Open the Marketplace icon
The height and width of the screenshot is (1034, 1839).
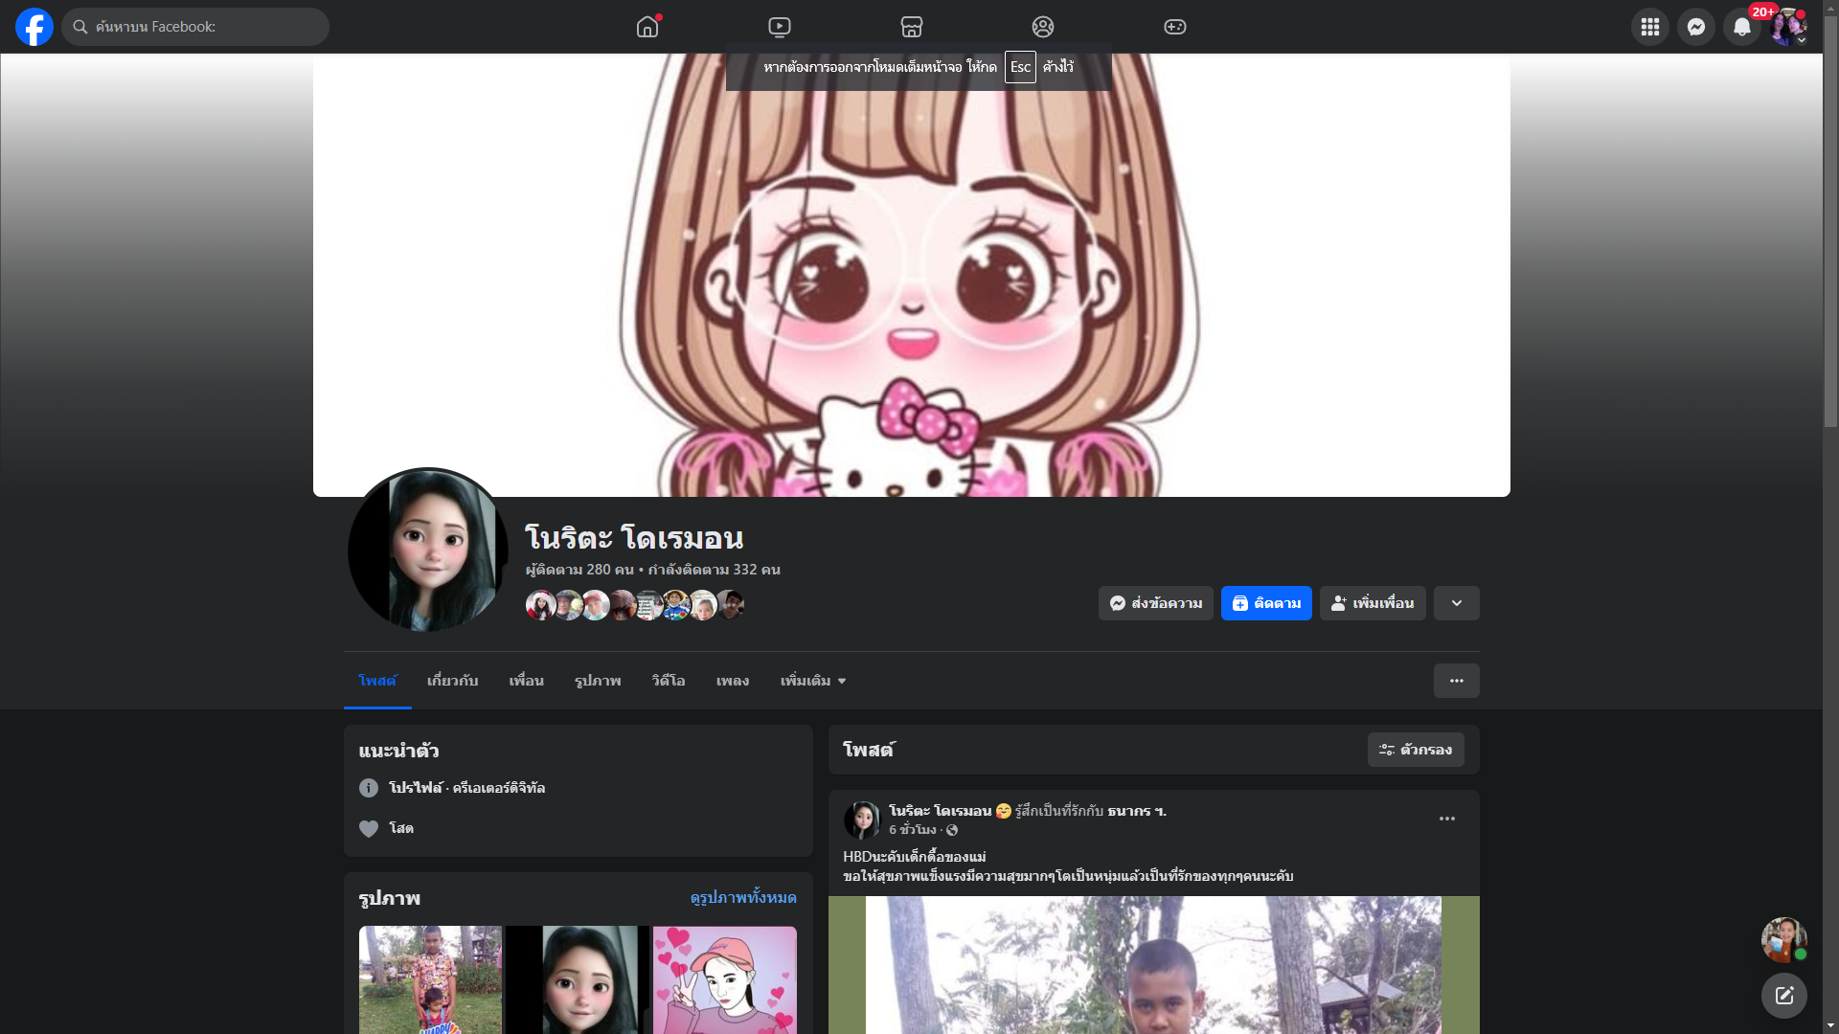(x=912, y=27)
